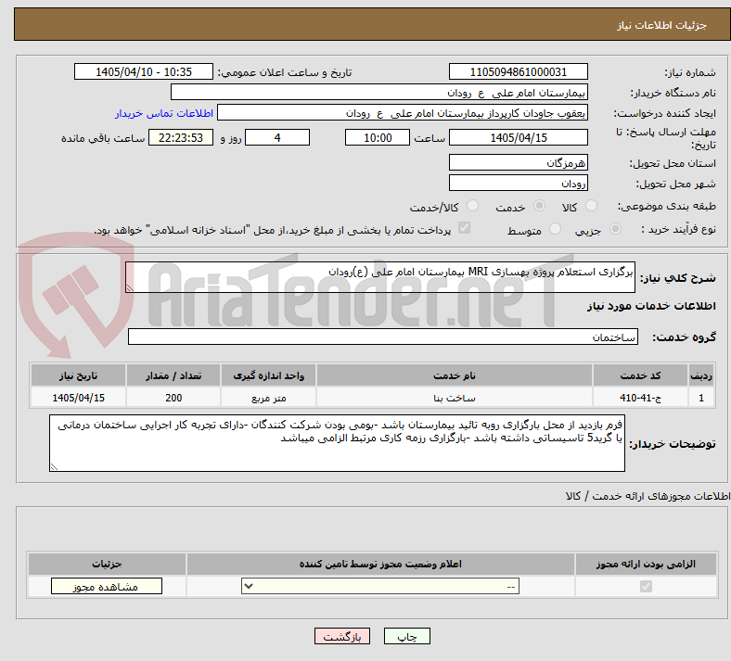
Task: Click the نام دستگاه خریدار field
Action: [x=379, y=92]
